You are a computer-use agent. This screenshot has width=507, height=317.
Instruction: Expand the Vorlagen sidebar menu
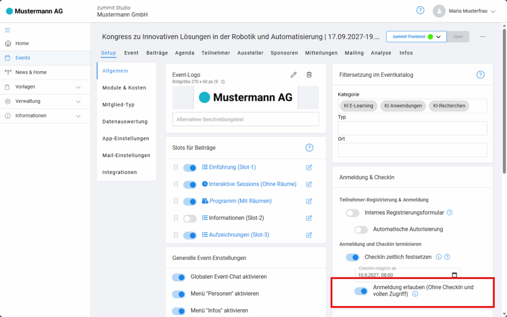coord(78,87)
